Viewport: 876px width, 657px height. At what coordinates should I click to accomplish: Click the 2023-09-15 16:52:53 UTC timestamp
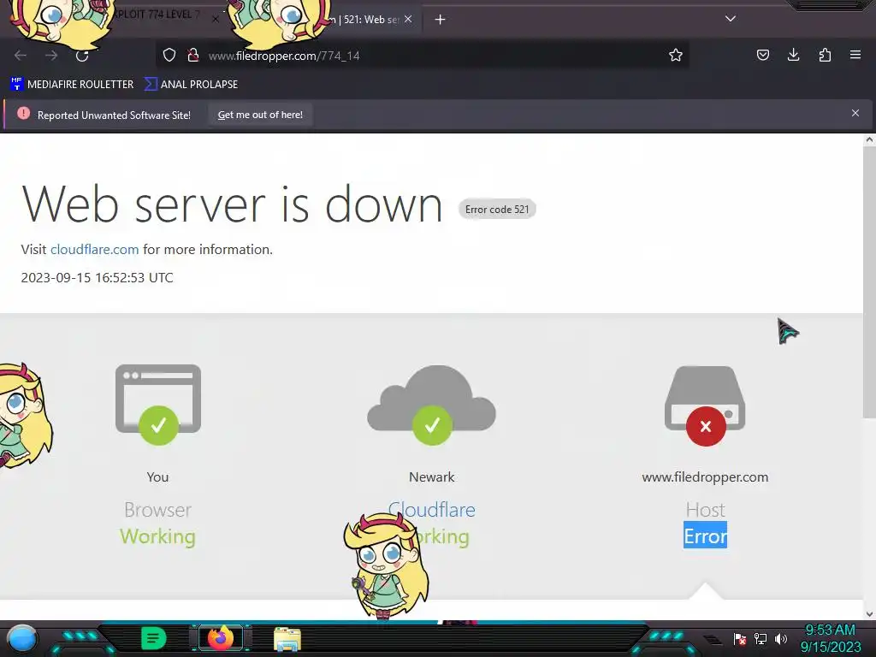point(98,278)
